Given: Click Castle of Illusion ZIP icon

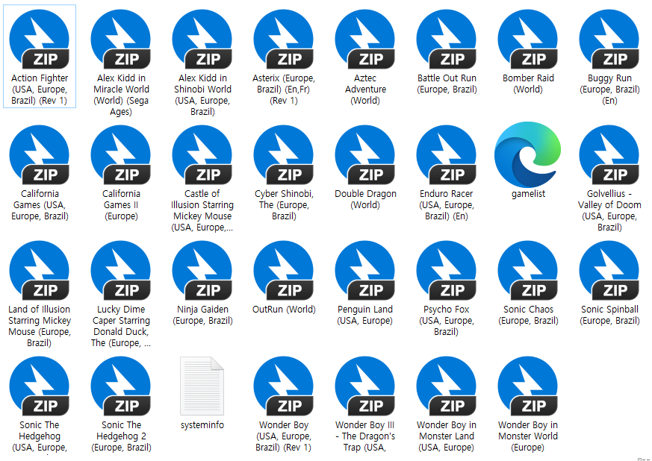Looking at the screenshot, I should pyautogui.click(x=202, y=155).
